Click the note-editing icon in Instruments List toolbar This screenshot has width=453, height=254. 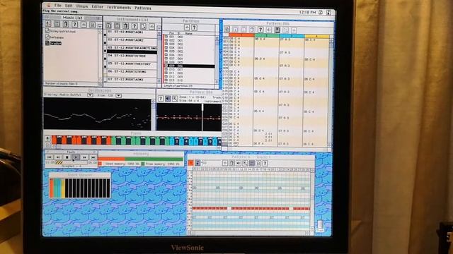point(143,27)
